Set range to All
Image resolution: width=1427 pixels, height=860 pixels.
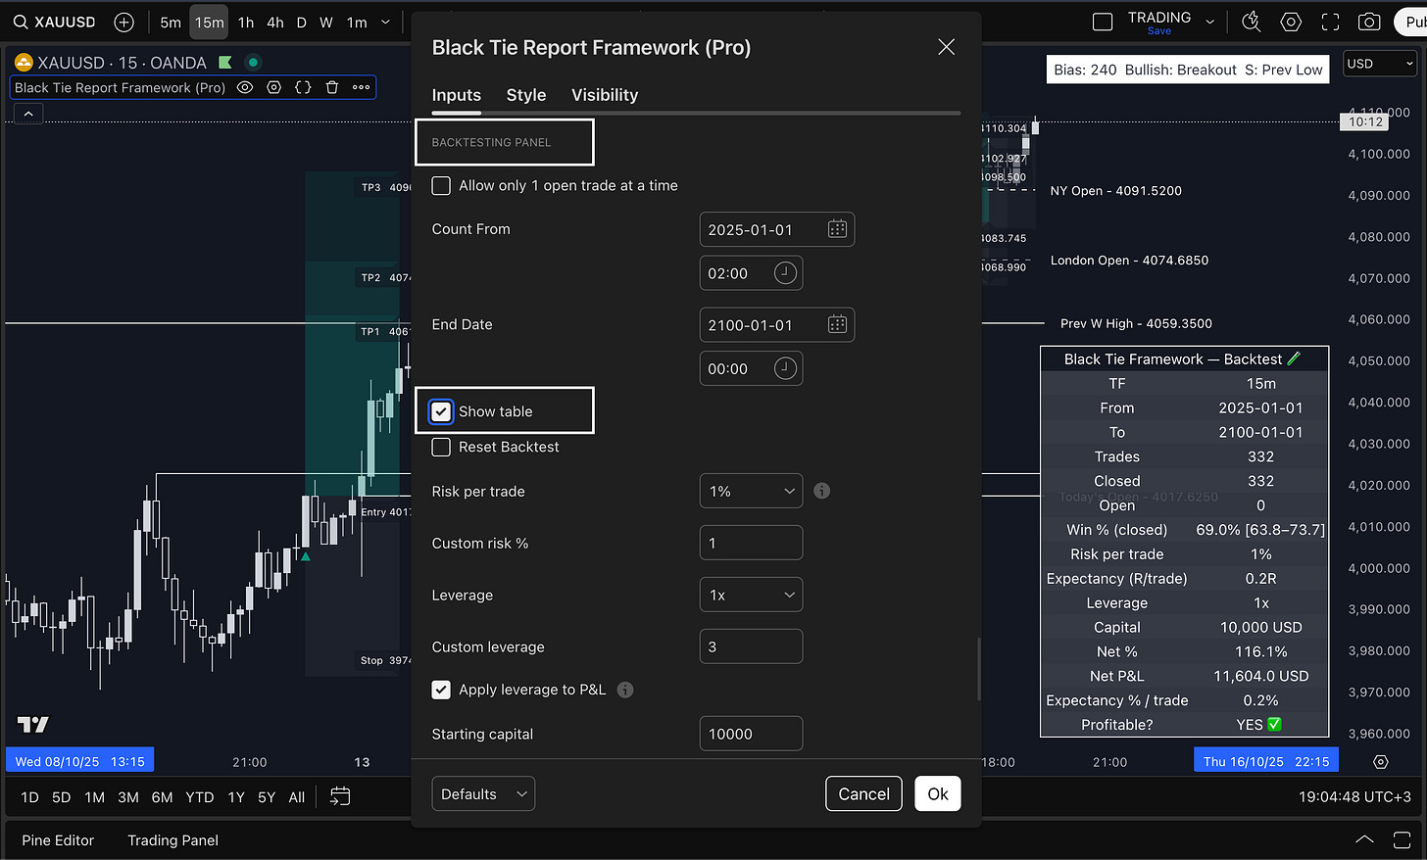tap(297, 797)
